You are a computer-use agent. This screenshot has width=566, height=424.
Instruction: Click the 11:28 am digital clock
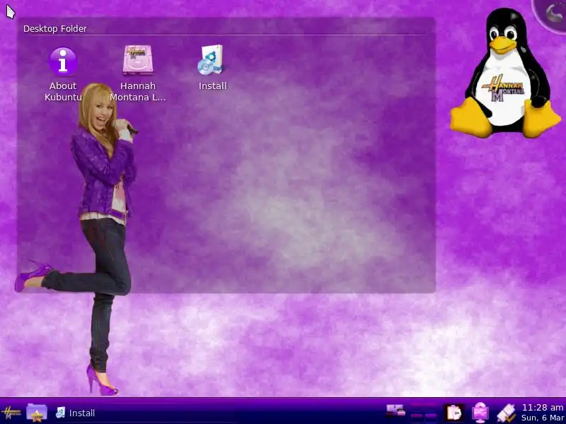(x=543, y=413)
